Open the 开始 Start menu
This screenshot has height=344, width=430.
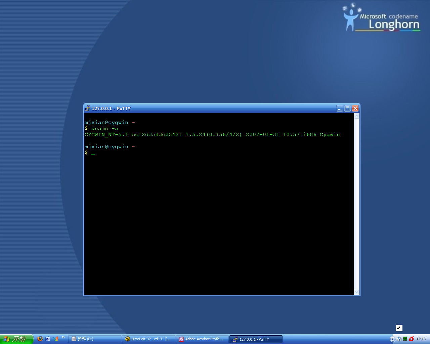click(x=16, y=339)
